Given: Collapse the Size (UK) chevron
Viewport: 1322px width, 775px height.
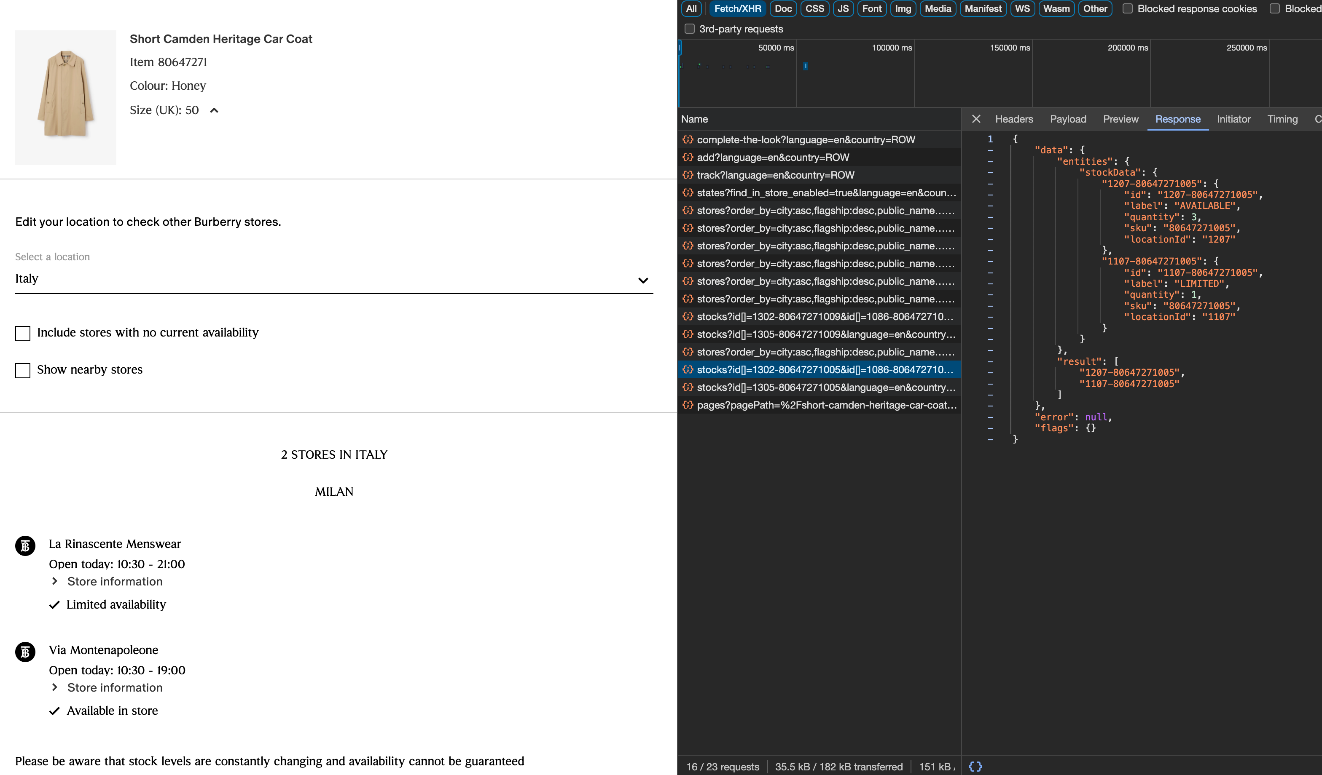Looking at the screenshot, I should (x=214, y=110).
